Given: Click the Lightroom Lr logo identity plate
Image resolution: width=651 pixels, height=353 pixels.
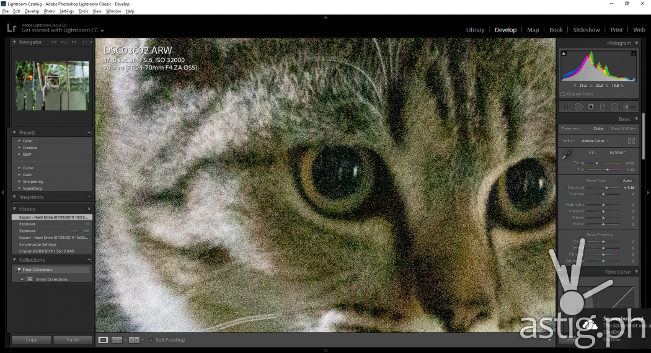Looking at the screenshot, I should tap(12, 28).
